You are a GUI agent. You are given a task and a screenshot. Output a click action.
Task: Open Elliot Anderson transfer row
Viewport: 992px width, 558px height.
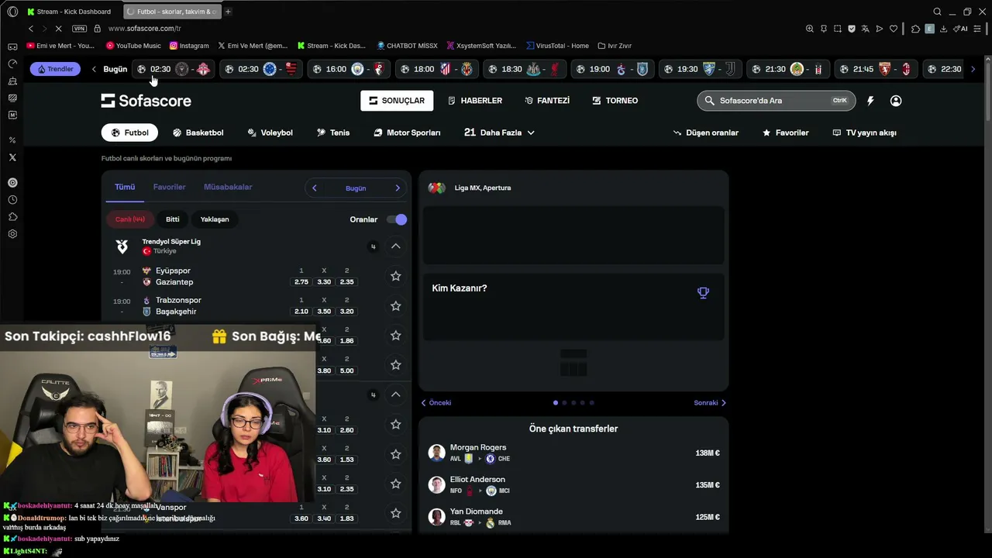point(573,485)
